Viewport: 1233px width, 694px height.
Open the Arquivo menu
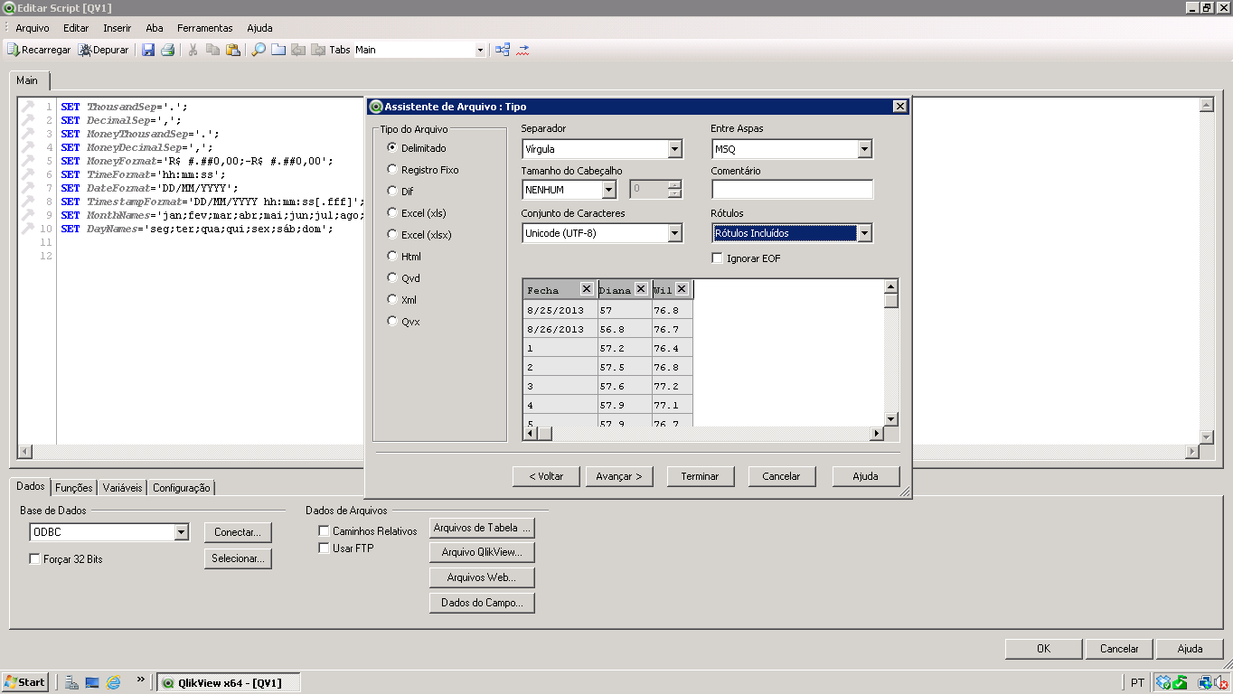tap(33, 28)
